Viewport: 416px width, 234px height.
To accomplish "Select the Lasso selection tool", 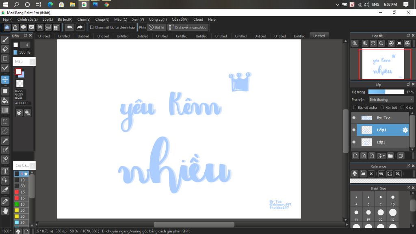I will 5,131.
